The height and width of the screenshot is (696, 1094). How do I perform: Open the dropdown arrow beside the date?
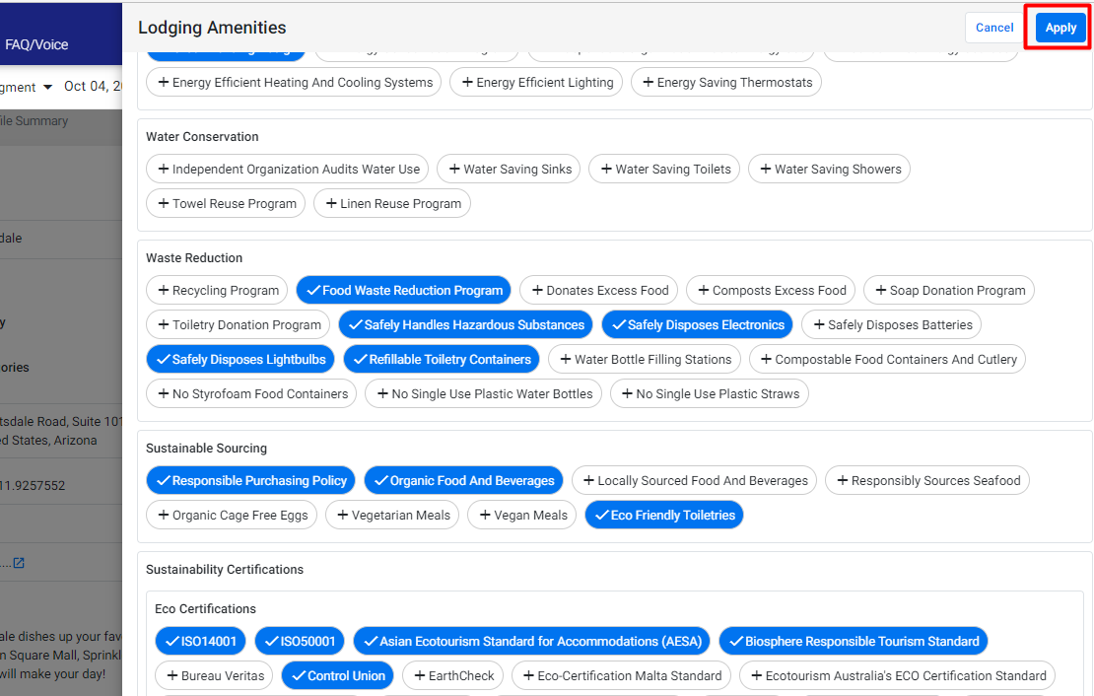pyautogui.click(x=47, y=88)
